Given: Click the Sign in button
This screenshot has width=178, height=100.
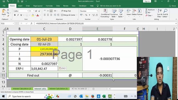Looking at the screenshot, I should click(147, 1).
